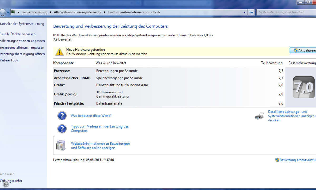Open Wartungscenter link in sidebar
This screenshot has height=190, width=316.
[11, 181]
